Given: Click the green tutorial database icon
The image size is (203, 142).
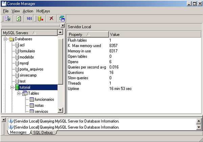Looking at the screenshot, I should coord(17,87).
